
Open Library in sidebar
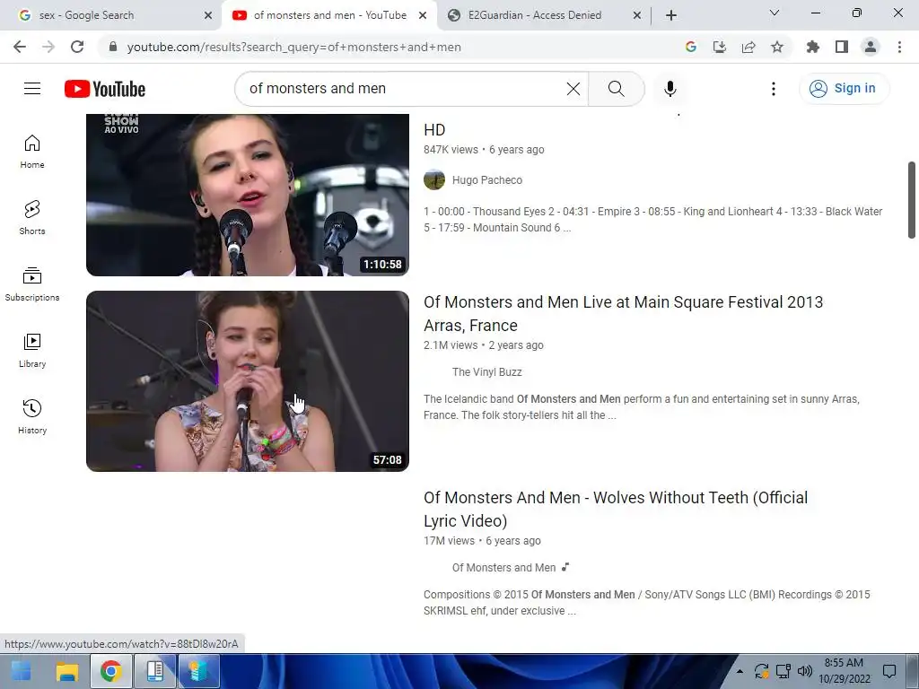32,351
